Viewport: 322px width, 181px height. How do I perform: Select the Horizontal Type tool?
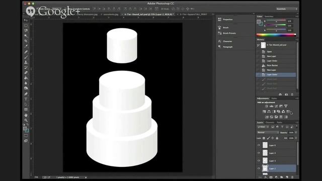26,99
